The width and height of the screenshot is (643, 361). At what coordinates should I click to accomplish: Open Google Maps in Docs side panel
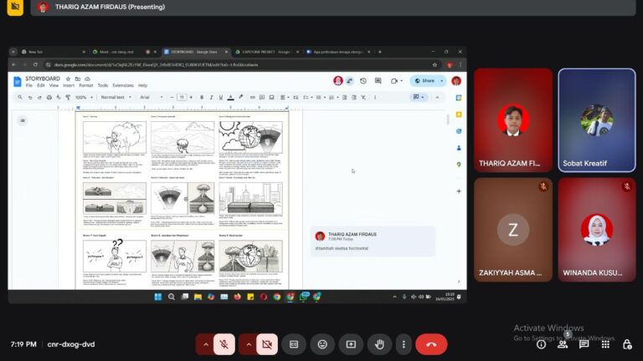click(x=459, y=165)
